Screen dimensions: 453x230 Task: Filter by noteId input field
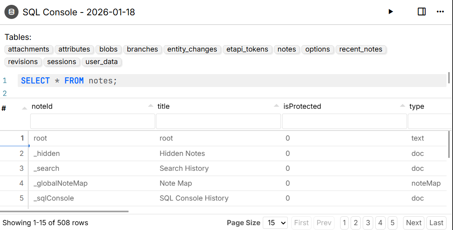pyautogui.click(x=93, y=121)
